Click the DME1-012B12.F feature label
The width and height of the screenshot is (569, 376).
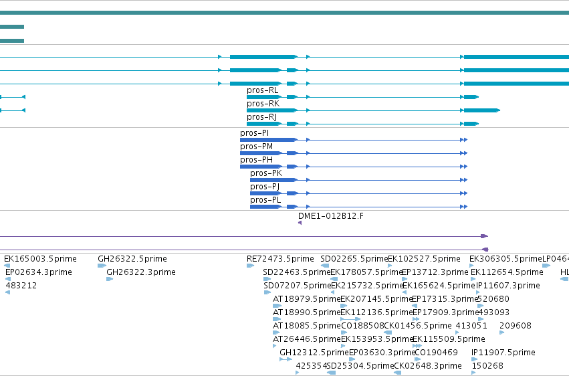pyautogui.click(x=331, y=216)
